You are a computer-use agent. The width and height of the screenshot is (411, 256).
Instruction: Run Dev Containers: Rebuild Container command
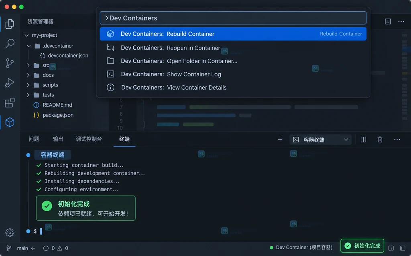coord(233,34)
